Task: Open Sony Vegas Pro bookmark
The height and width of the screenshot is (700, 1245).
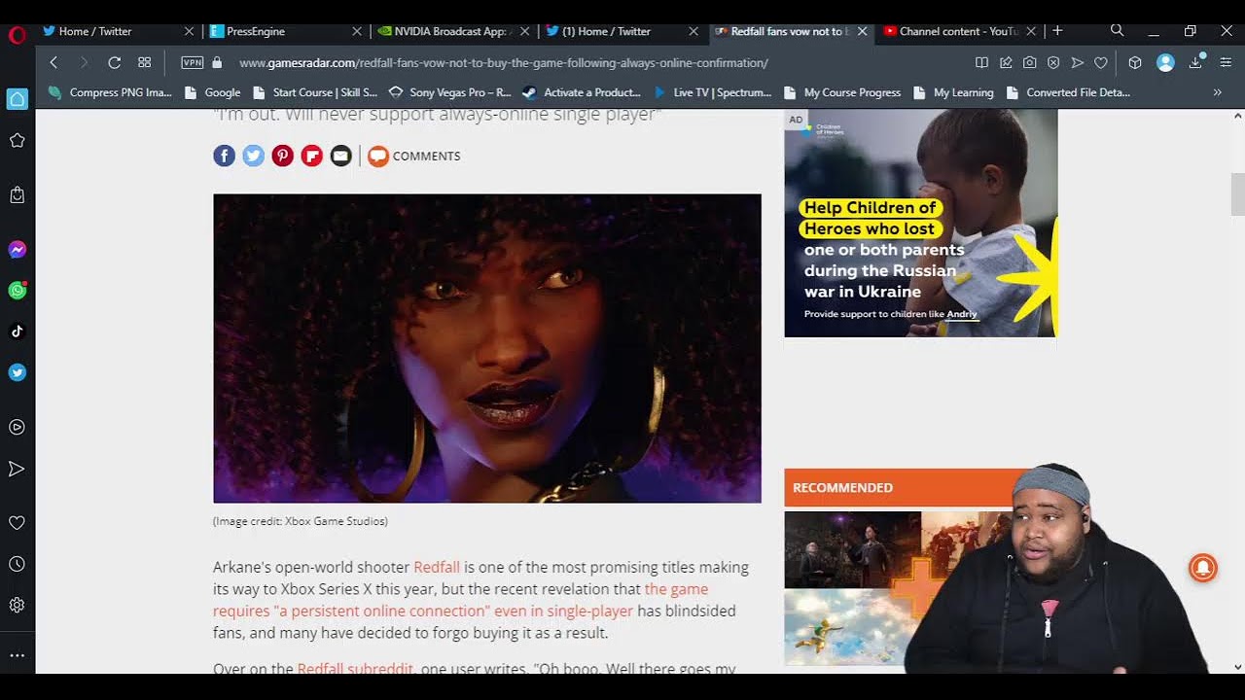Action: coord(449,92)
